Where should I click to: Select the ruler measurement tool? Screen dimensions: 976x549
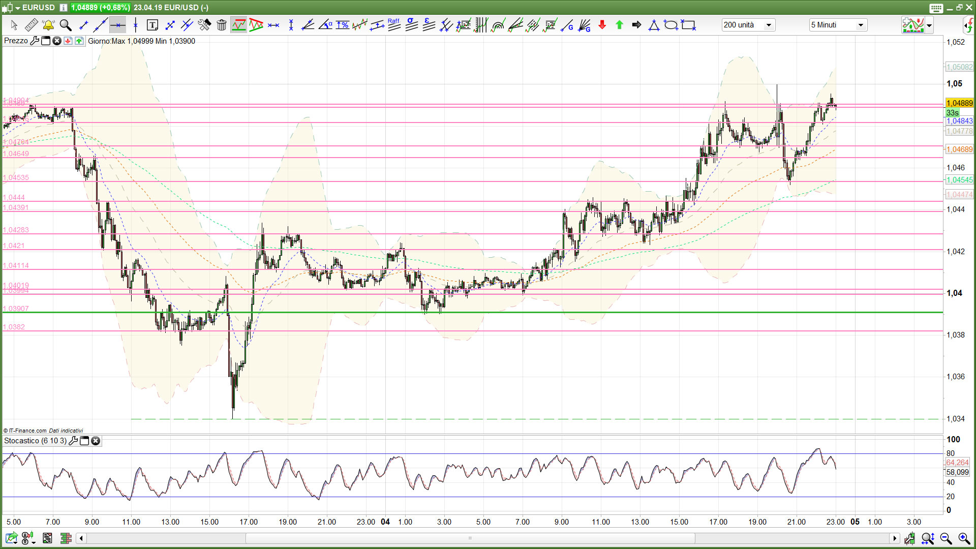click(x=31, y=25)
